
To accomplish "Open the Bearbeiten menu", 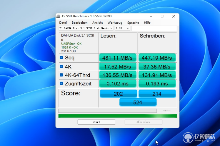I will point(79,23).
